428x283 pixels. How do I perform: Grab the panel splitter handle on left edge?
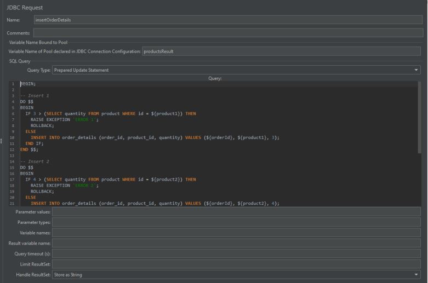pos(2,141)
